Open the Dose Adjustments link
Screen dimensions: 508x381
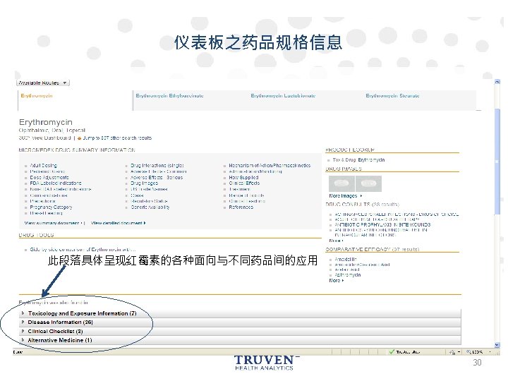coord(49,178)
